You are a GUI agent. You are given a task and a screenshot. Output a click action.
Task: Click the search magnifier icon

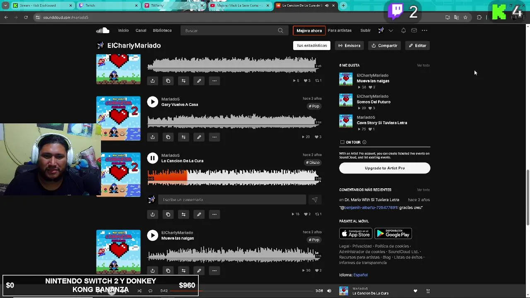(x=280, y=30)
